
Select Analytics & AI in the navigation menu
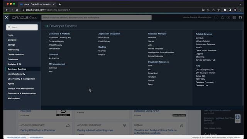point(14,64)
